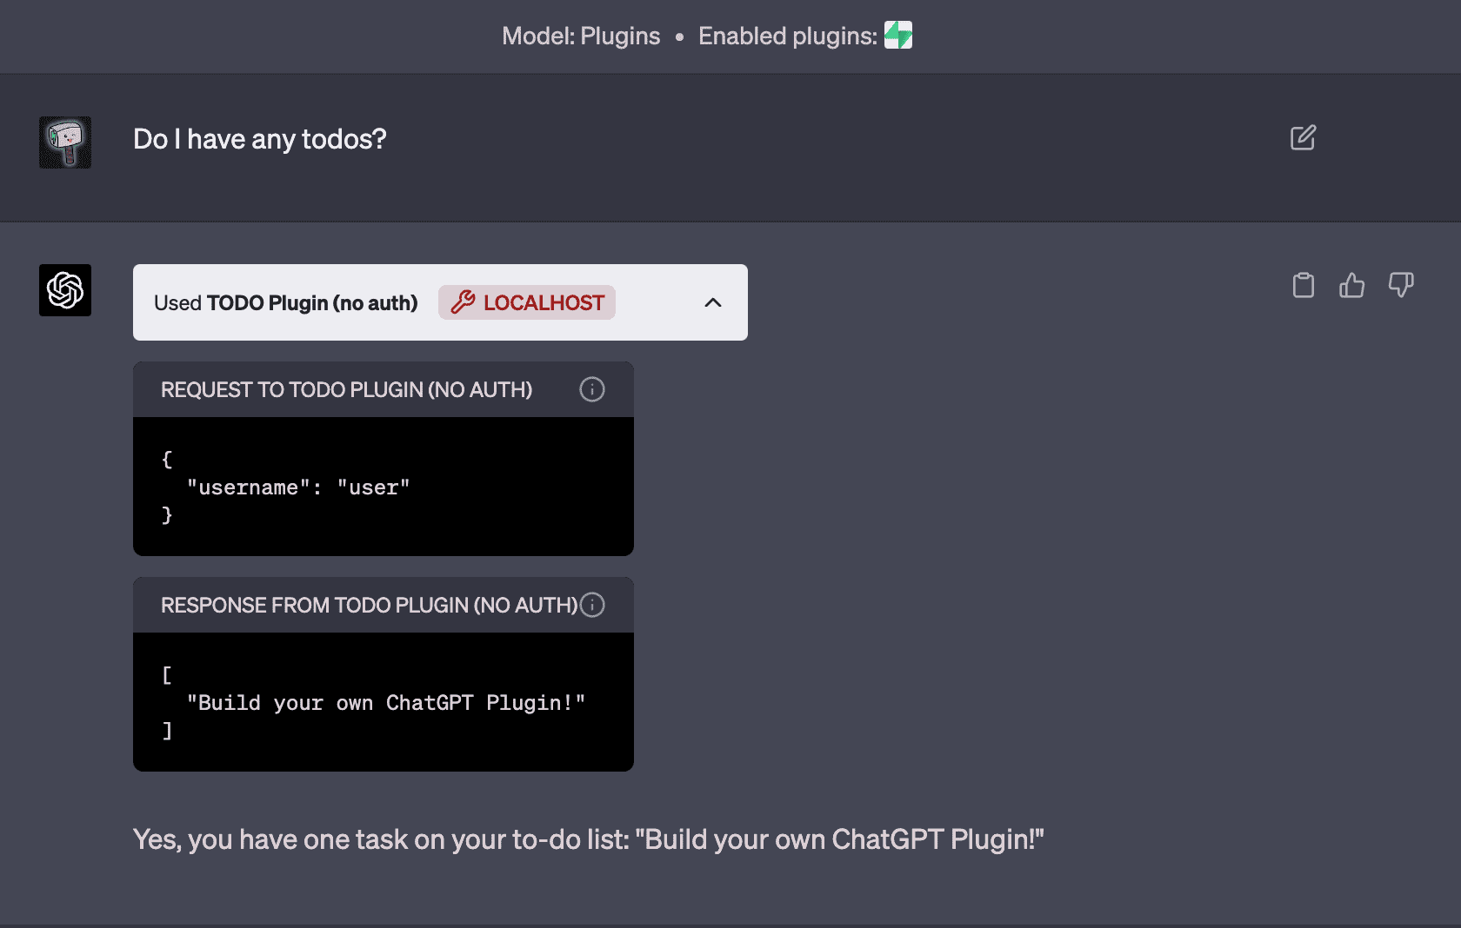1461x928 pixels.
Task: Click the black request JSON code block
Action: 383,487
